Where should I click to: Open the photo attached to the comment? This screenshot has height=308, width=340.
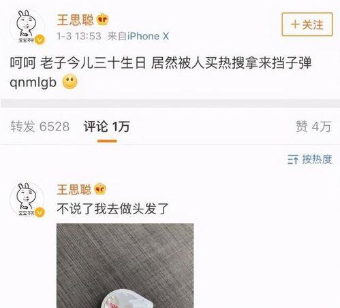click(x=125, y=266)
